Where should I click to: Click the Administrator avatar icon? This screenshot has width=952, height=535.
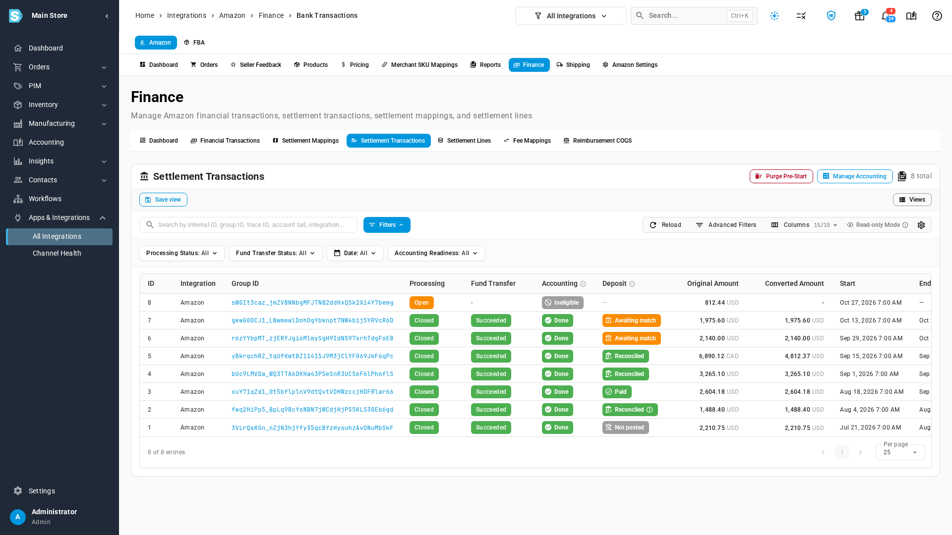18,517
